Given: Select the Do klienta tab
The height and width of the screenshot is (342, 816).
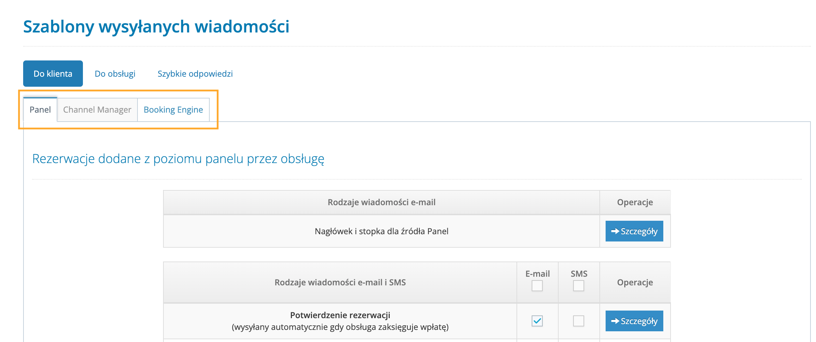Looking at the screenshot, I should coord(53,73).
